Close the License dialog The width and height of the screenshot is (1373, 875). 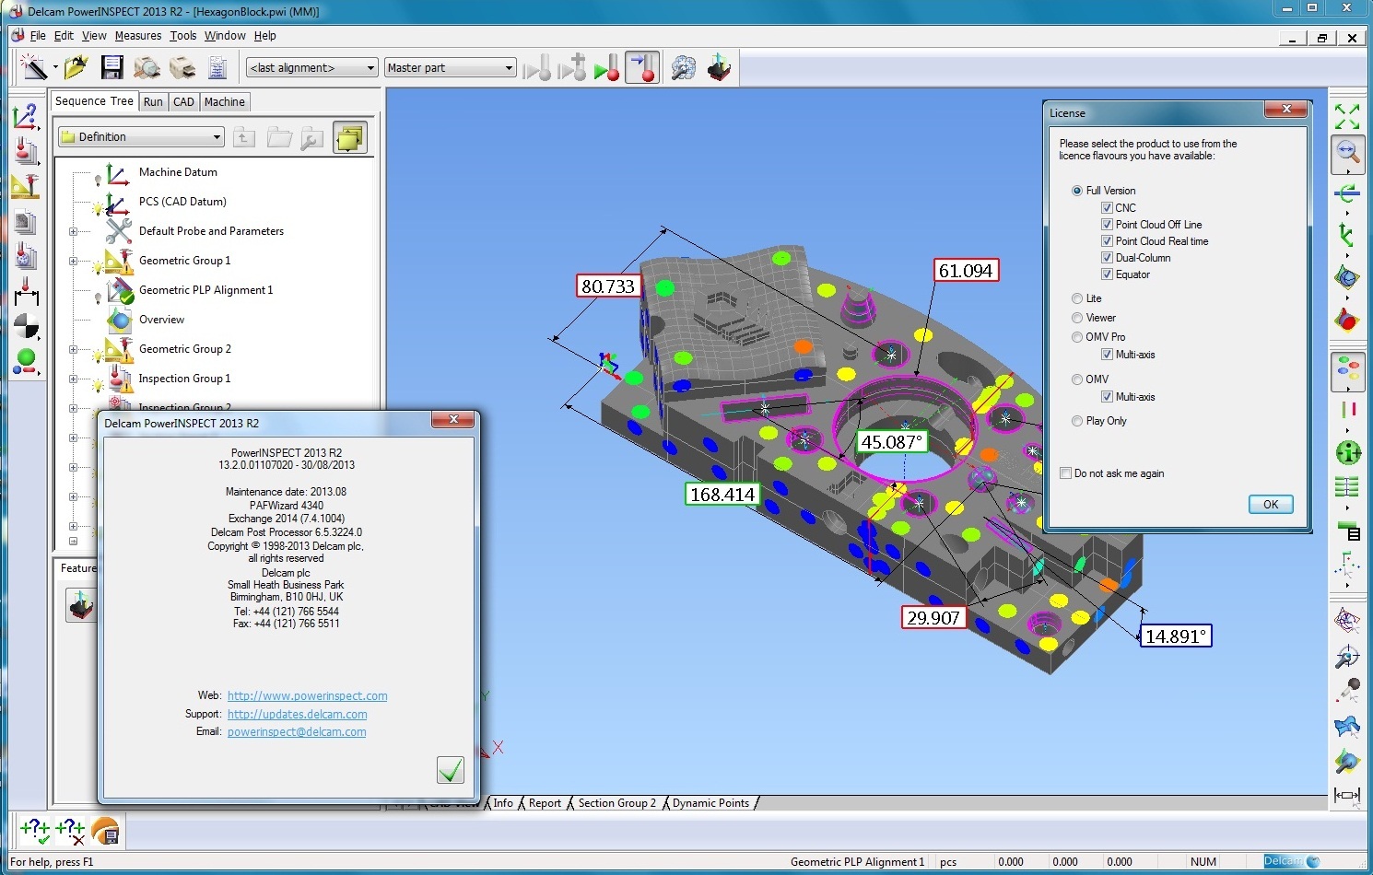point(1285,110)
